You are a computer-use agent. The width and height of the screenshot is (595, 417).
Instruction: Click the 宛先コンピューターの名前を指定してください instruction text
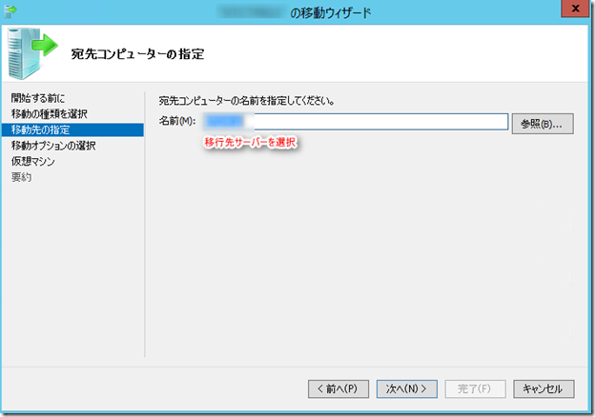tap(247, 101)
